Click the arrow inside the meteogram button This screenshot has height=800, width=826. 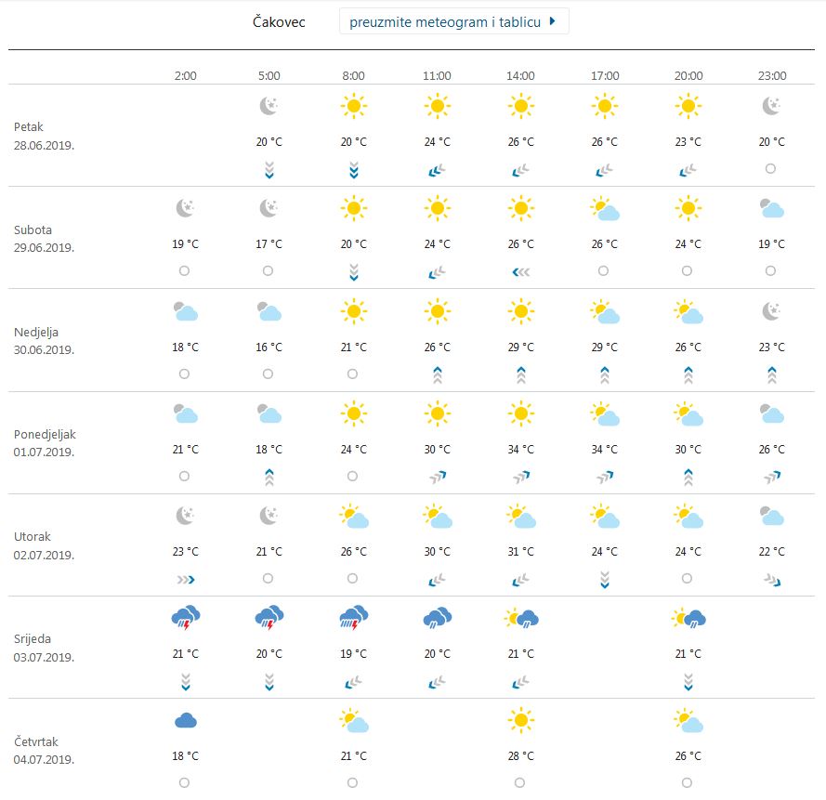(x=552, y=20)
